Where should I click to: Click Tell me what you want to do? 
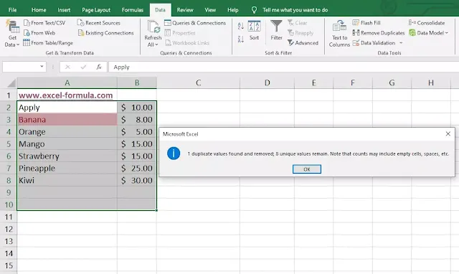point(295,10)
